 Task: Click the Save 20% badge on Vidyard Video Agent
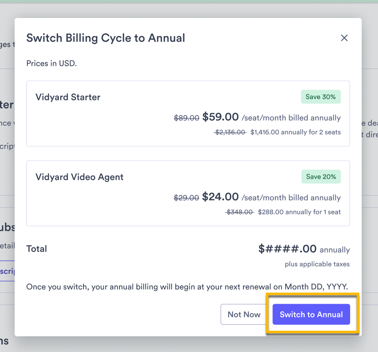click(x=321, y=176)
